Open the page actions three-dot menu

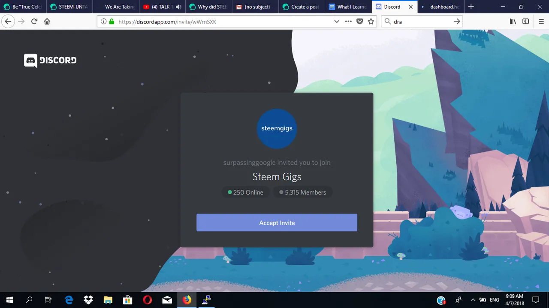click(348, 21)
